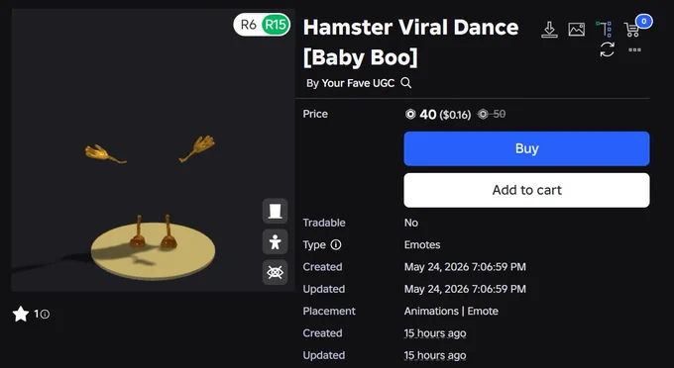Image resolution: width=674 pixels, height=368 pixels.
Task: Click the download asset icon
Action: coord(549,30)
